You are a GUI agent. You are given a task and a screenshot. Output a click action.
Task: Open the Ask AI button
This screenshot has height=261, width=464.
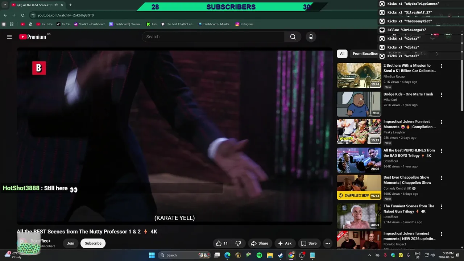pyautogui.click(x=285, y=243)
